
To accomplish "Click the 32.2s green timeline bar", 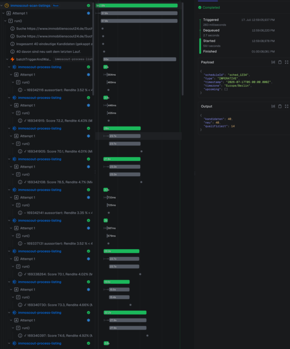I will 125,313.
